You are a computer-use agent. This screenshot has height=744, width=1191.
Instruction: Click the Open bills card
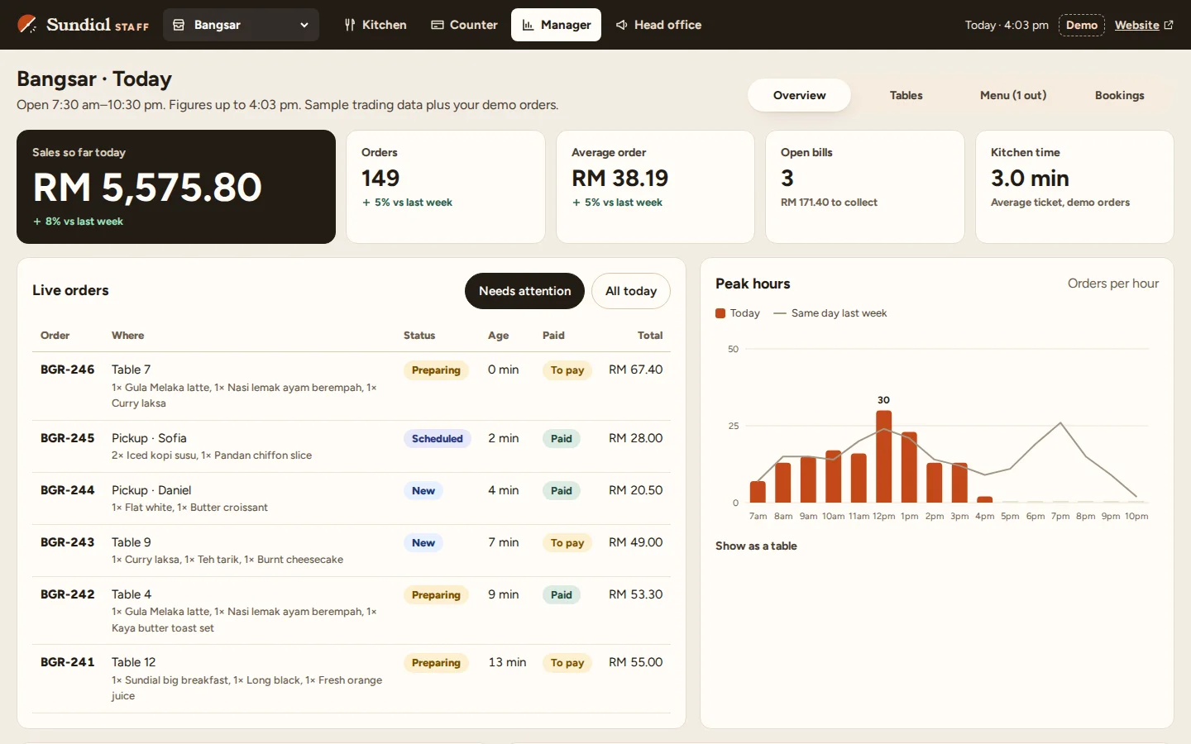(x=865, y=187)
